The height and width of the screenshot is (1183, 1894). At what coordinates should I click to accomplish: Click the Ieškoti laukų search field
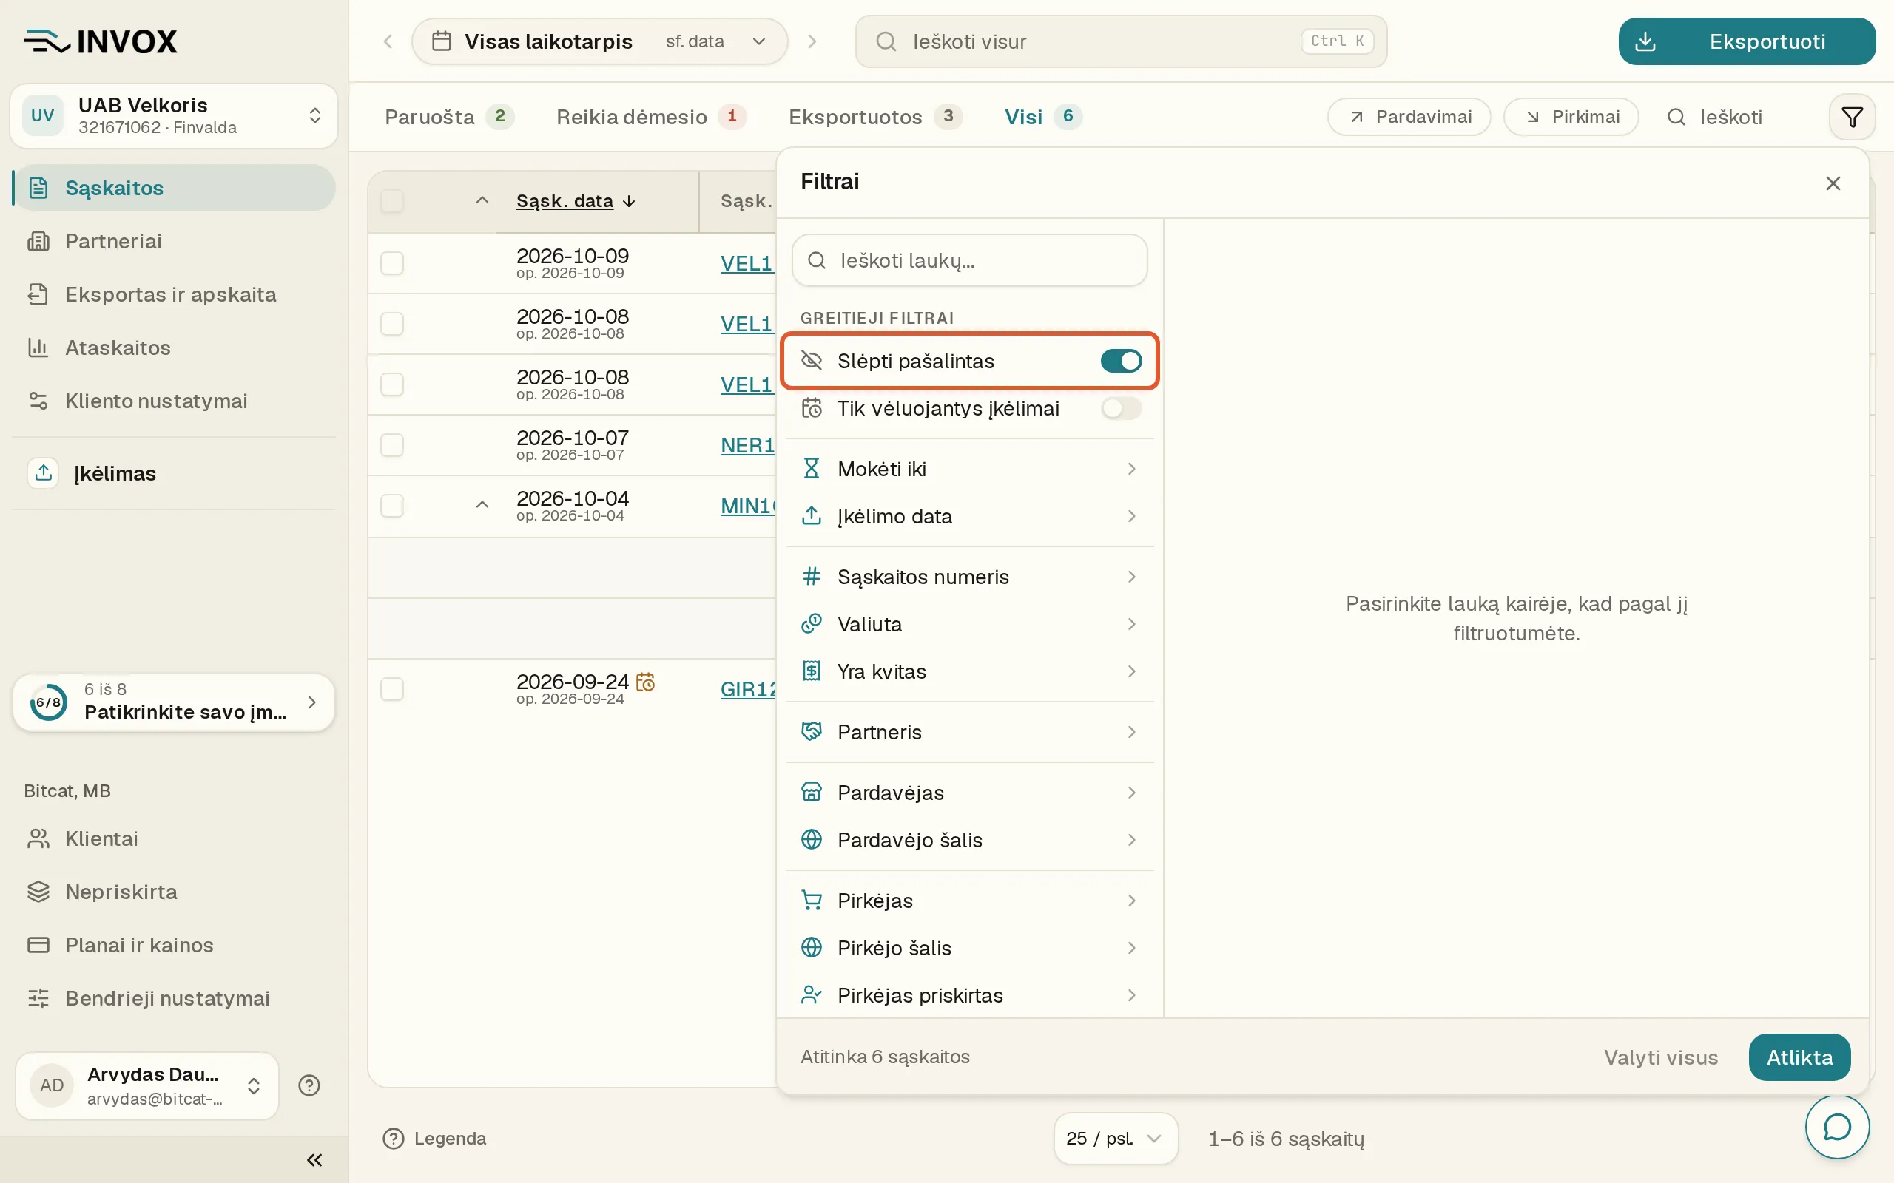(x=969, y=260)
